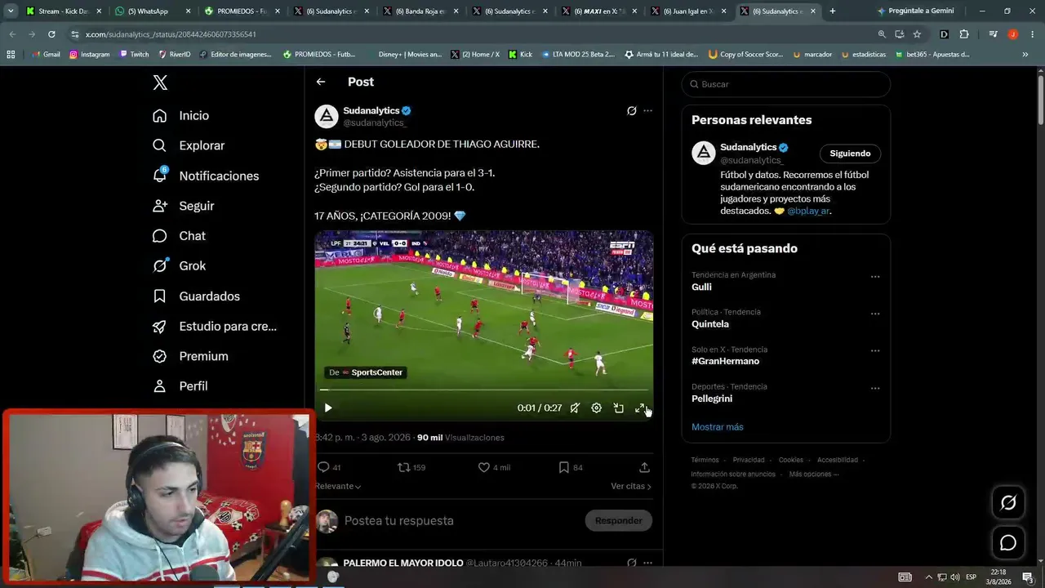
Task: Click @sudanalytics_ handle under post author
Action: 375,122
